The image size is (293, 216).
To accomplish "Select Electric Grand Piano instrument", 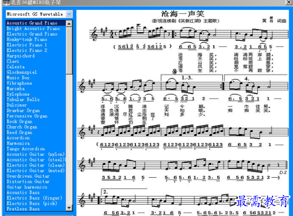I will pos(36,34).
